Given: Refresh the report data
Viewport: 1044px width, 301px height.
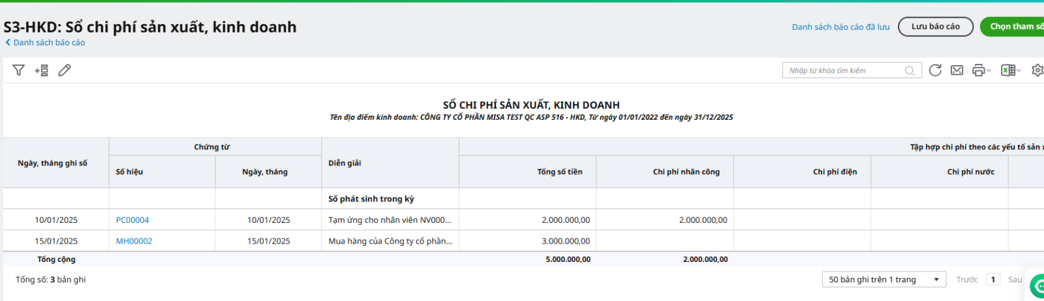Looking at the screenshot, I should (935, 70).
